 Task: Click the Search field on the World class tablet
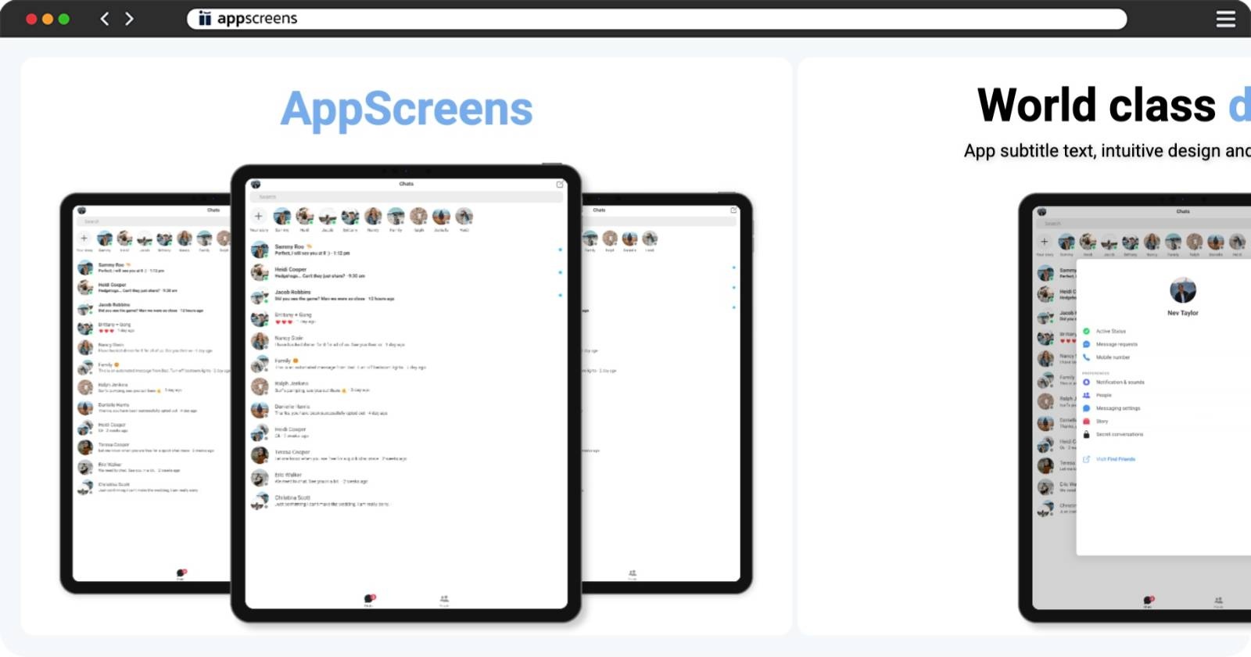(1144, 224)
